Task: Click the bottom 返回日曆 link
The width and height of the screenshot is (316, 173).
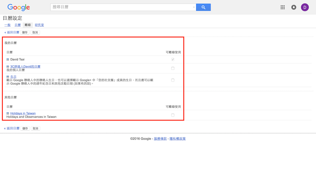Action: click(12, 128)
